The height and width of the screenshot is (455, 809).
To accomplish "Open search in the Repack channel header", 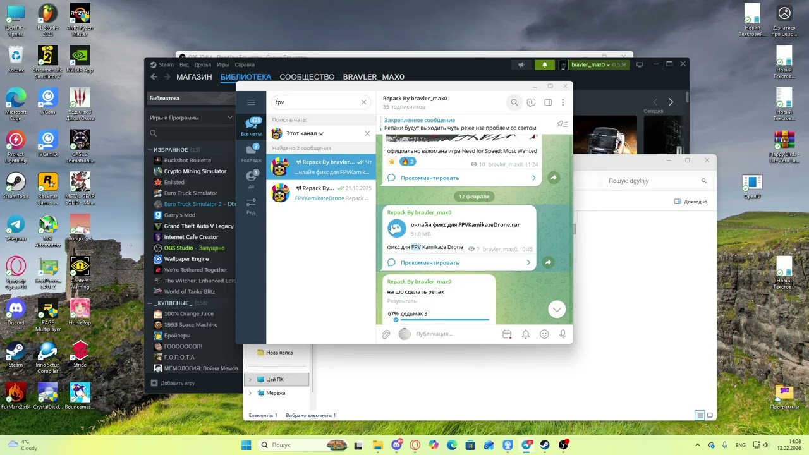I will 514,102.
